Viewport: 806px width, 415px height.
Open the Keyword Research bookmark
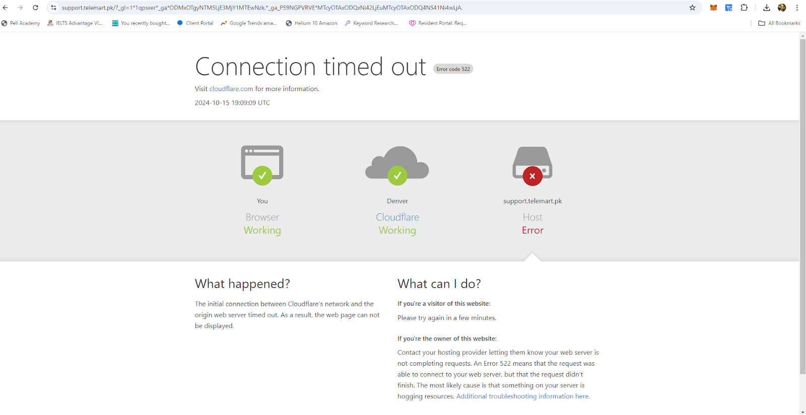[371, 23]
